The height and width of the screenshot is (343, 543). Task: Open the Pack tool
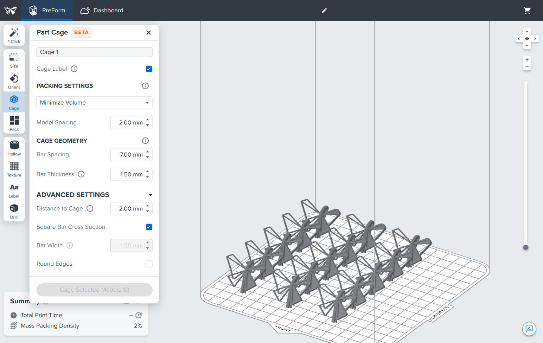pyautogui.click(x=14, y=123)
